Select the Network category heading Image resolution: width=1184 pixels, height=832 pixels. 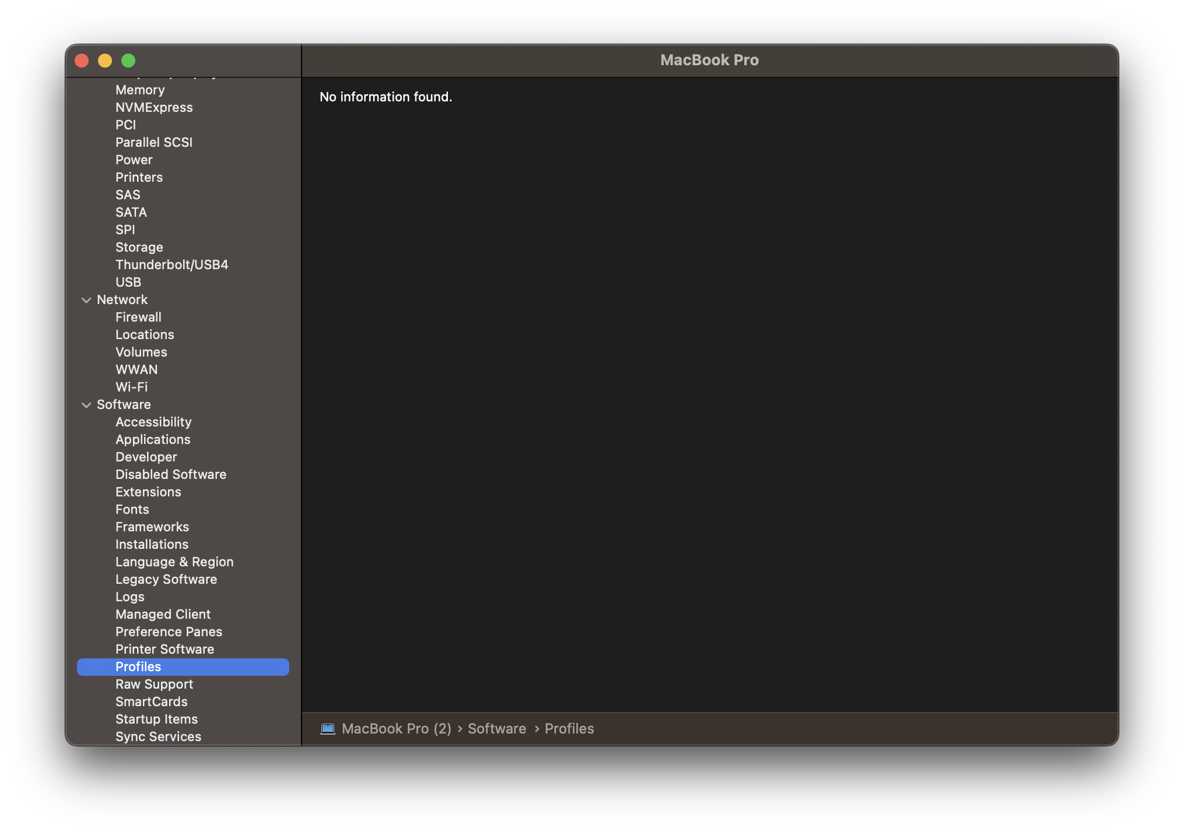coord(122,299)
